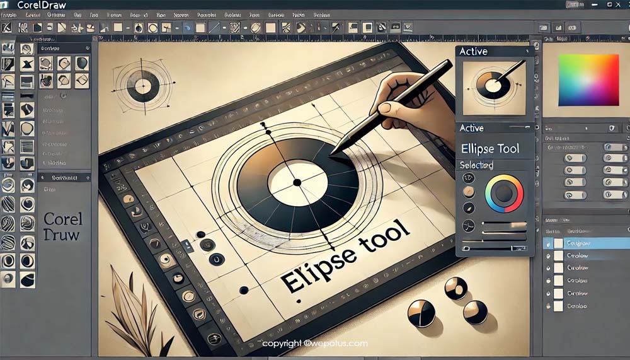
Task: Click the circular arrows icon under Selected
Action: point(469,178)
